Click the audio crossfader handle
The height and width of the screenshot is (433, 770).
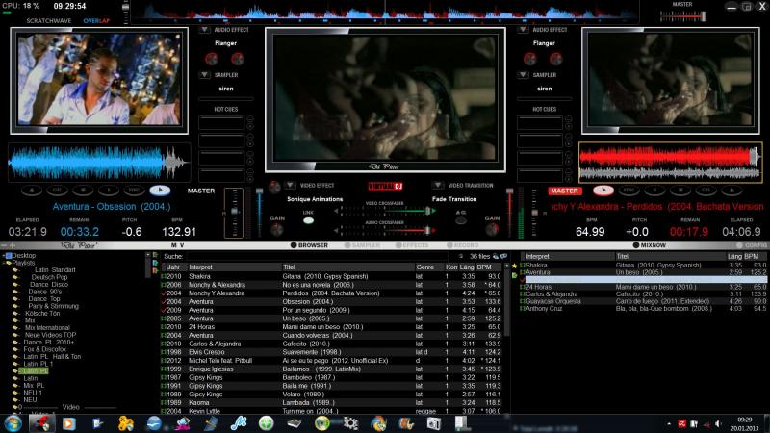(428, 230)
